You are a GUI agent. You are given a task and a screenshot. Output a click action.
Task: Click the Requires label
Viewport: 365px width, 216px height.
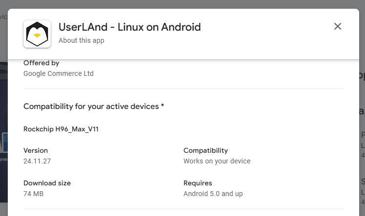[x=198, y=183]
